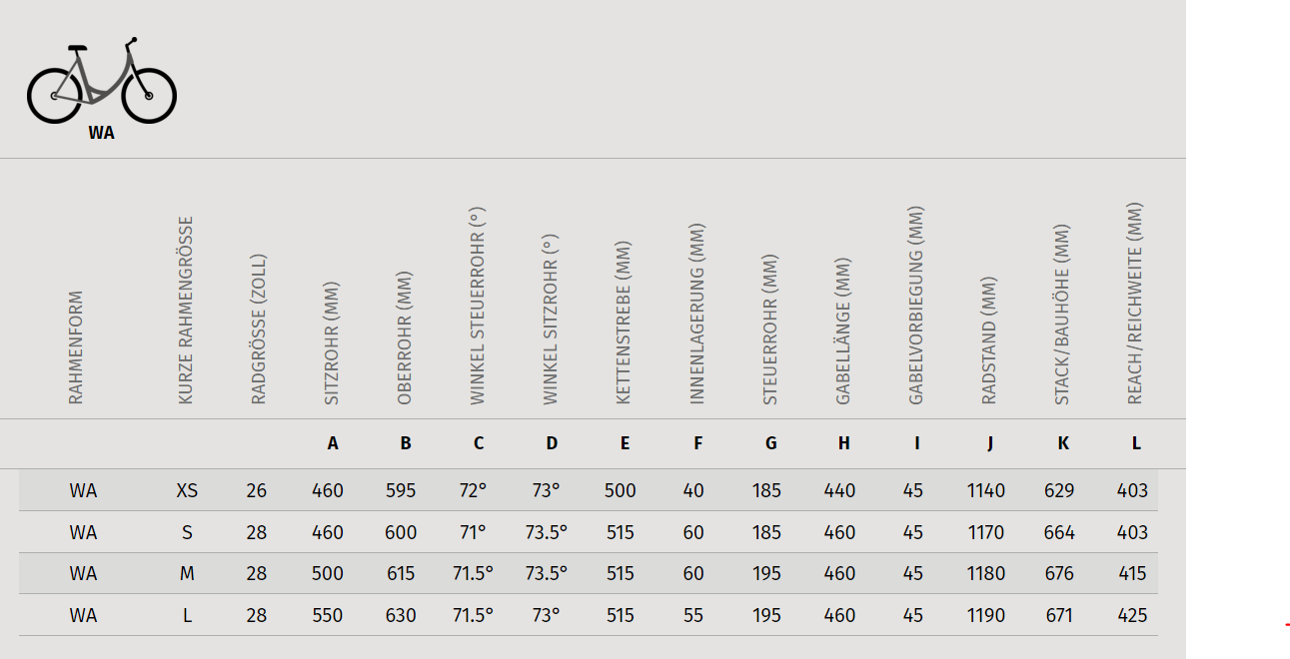Select the WINKEL STEUERROHR header
Viewport: 1290px width, 659px height.
[x=478, y=307]
